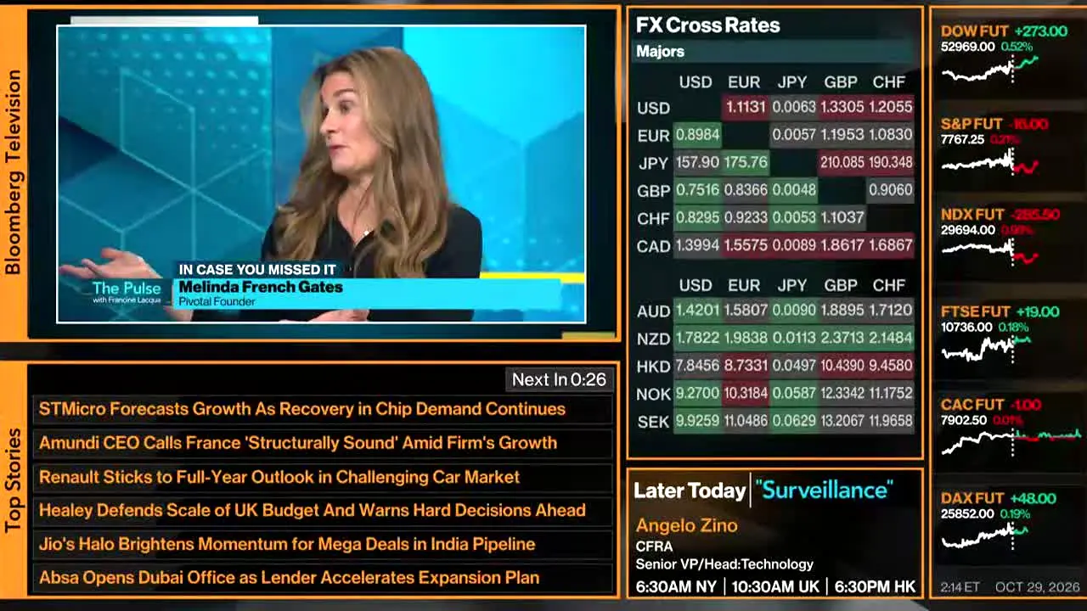Click USD/GBP rate 1.3305

tap(842, 107)
